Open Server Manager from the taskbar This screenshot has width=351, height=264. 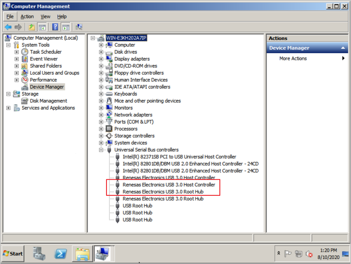(39, 253)
